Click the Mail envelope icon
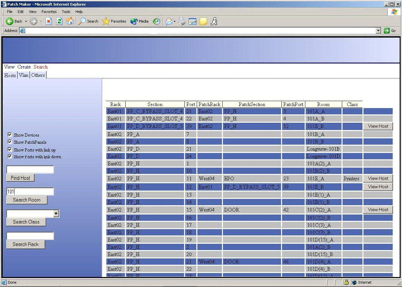 tap(169, 21)
